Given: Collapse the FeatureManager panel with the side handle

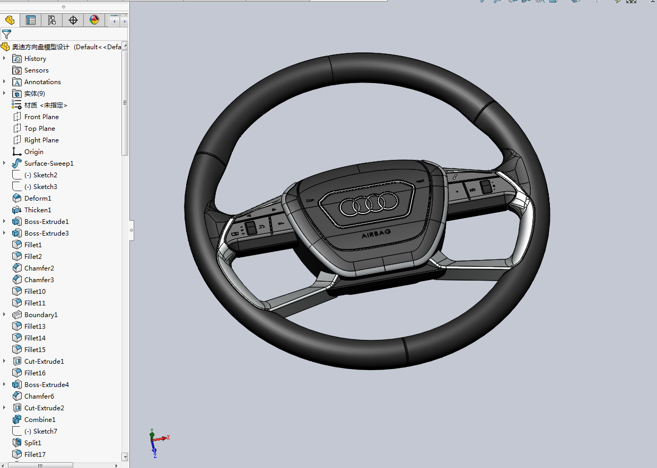Looking at the screenshot, I should tap(132, 230).
